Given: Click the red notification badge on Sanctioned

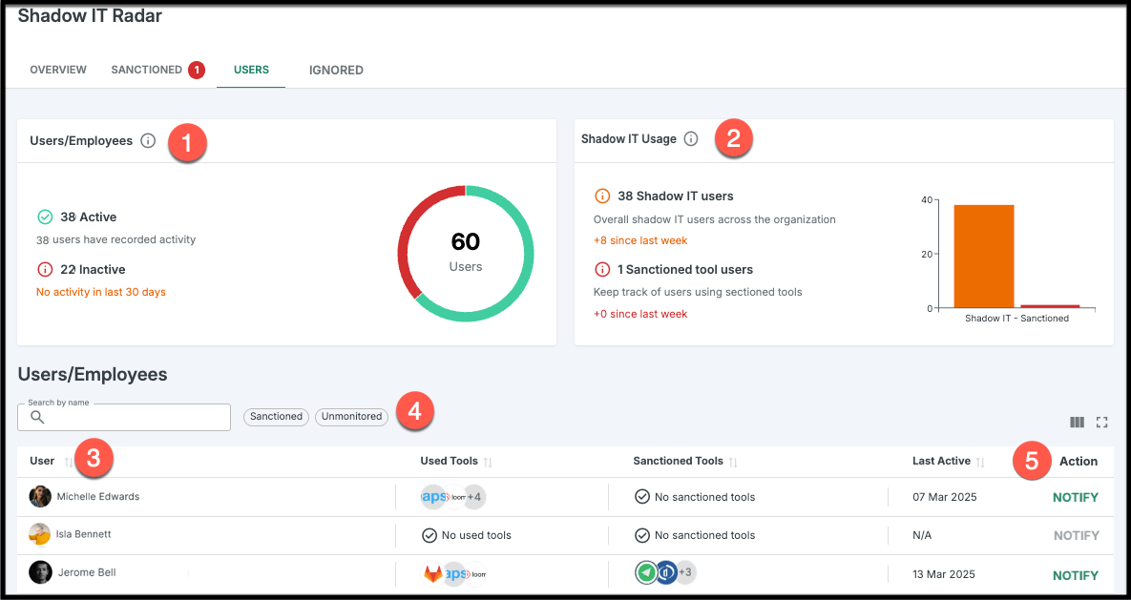Looking at the screenshot, I should [x=197, y=70].
